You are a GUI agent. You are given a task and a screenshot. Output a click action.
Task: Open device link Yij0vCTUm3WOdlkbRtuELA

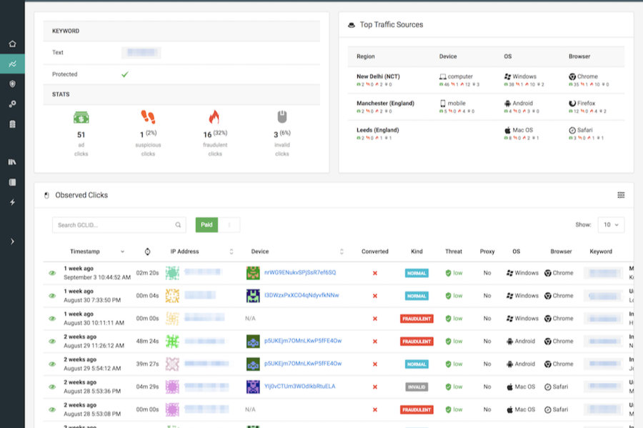click(x=299, y=387)
